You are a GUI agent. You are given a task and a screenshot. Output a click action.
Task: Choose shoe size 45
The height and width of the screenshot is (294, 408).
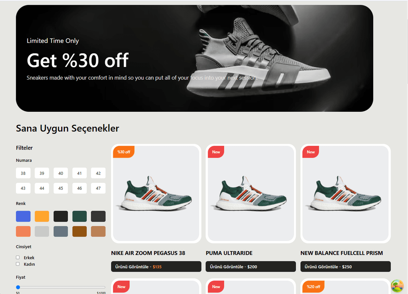(61, 188)
